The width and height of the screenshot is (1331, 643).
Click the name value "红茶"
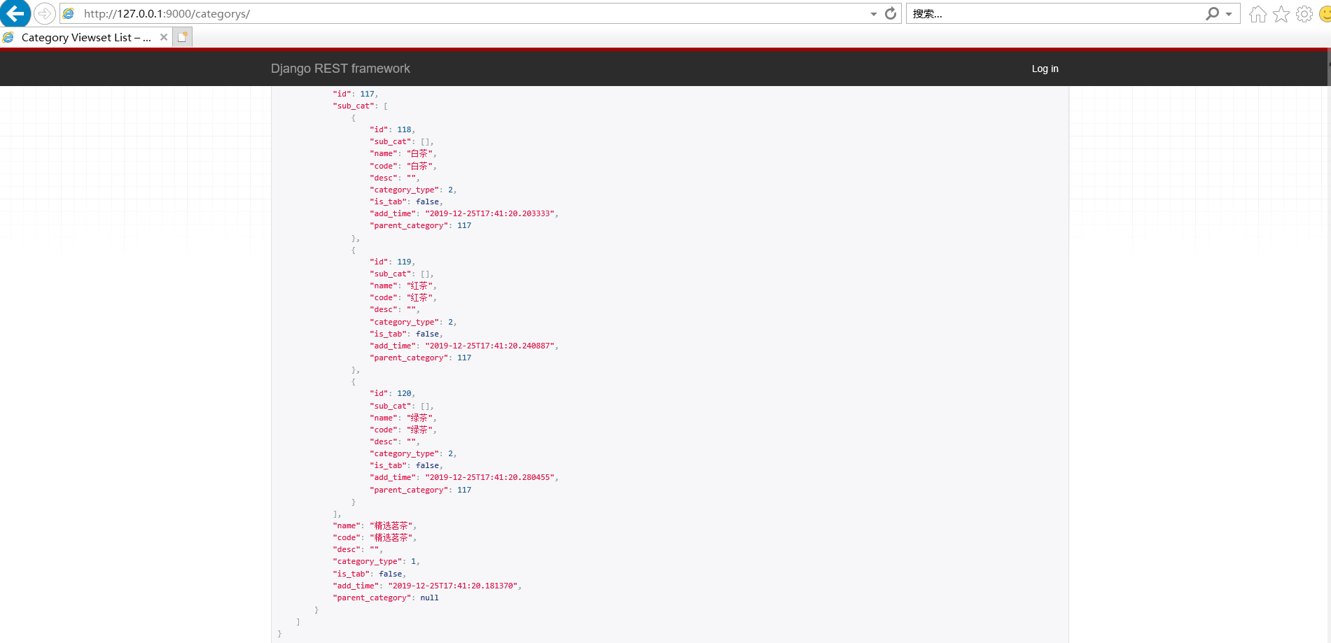click(x=420, y=286)
